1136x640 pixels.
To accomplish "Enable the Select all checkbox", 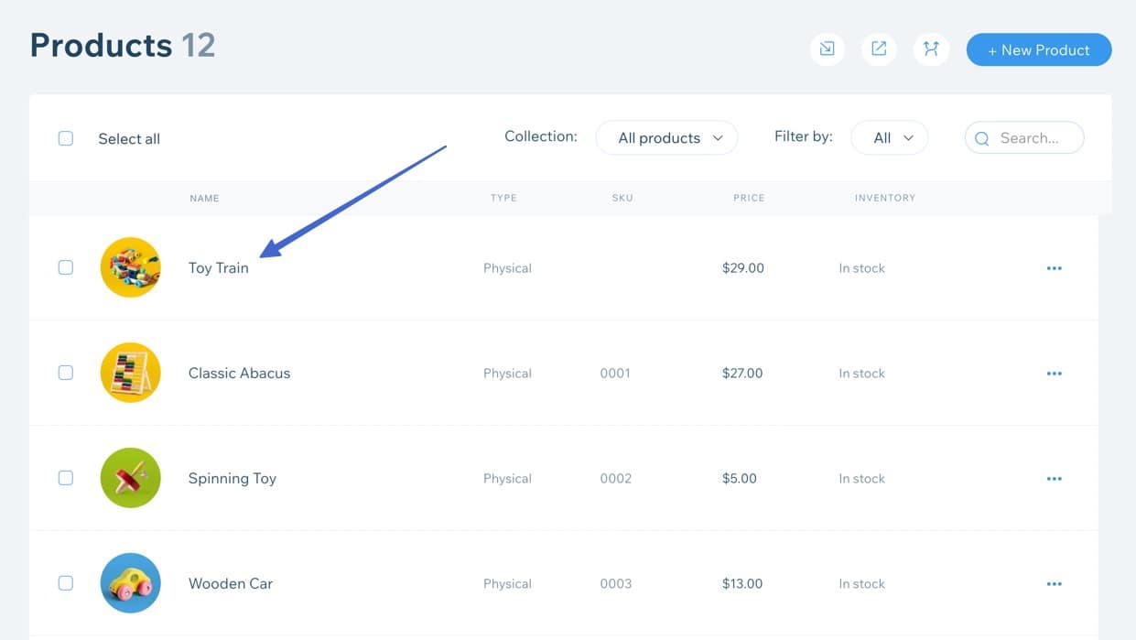I will coord(65,137).
